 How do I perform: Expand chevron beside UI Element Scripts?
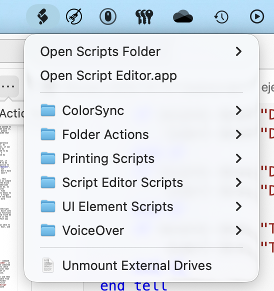(238, 206)
